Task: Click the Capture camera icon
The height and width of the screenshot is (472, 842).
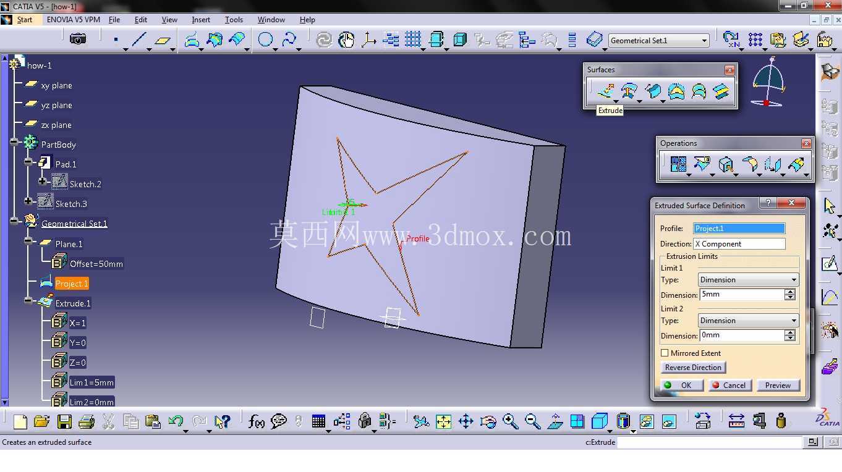Action: pos(78,40)
